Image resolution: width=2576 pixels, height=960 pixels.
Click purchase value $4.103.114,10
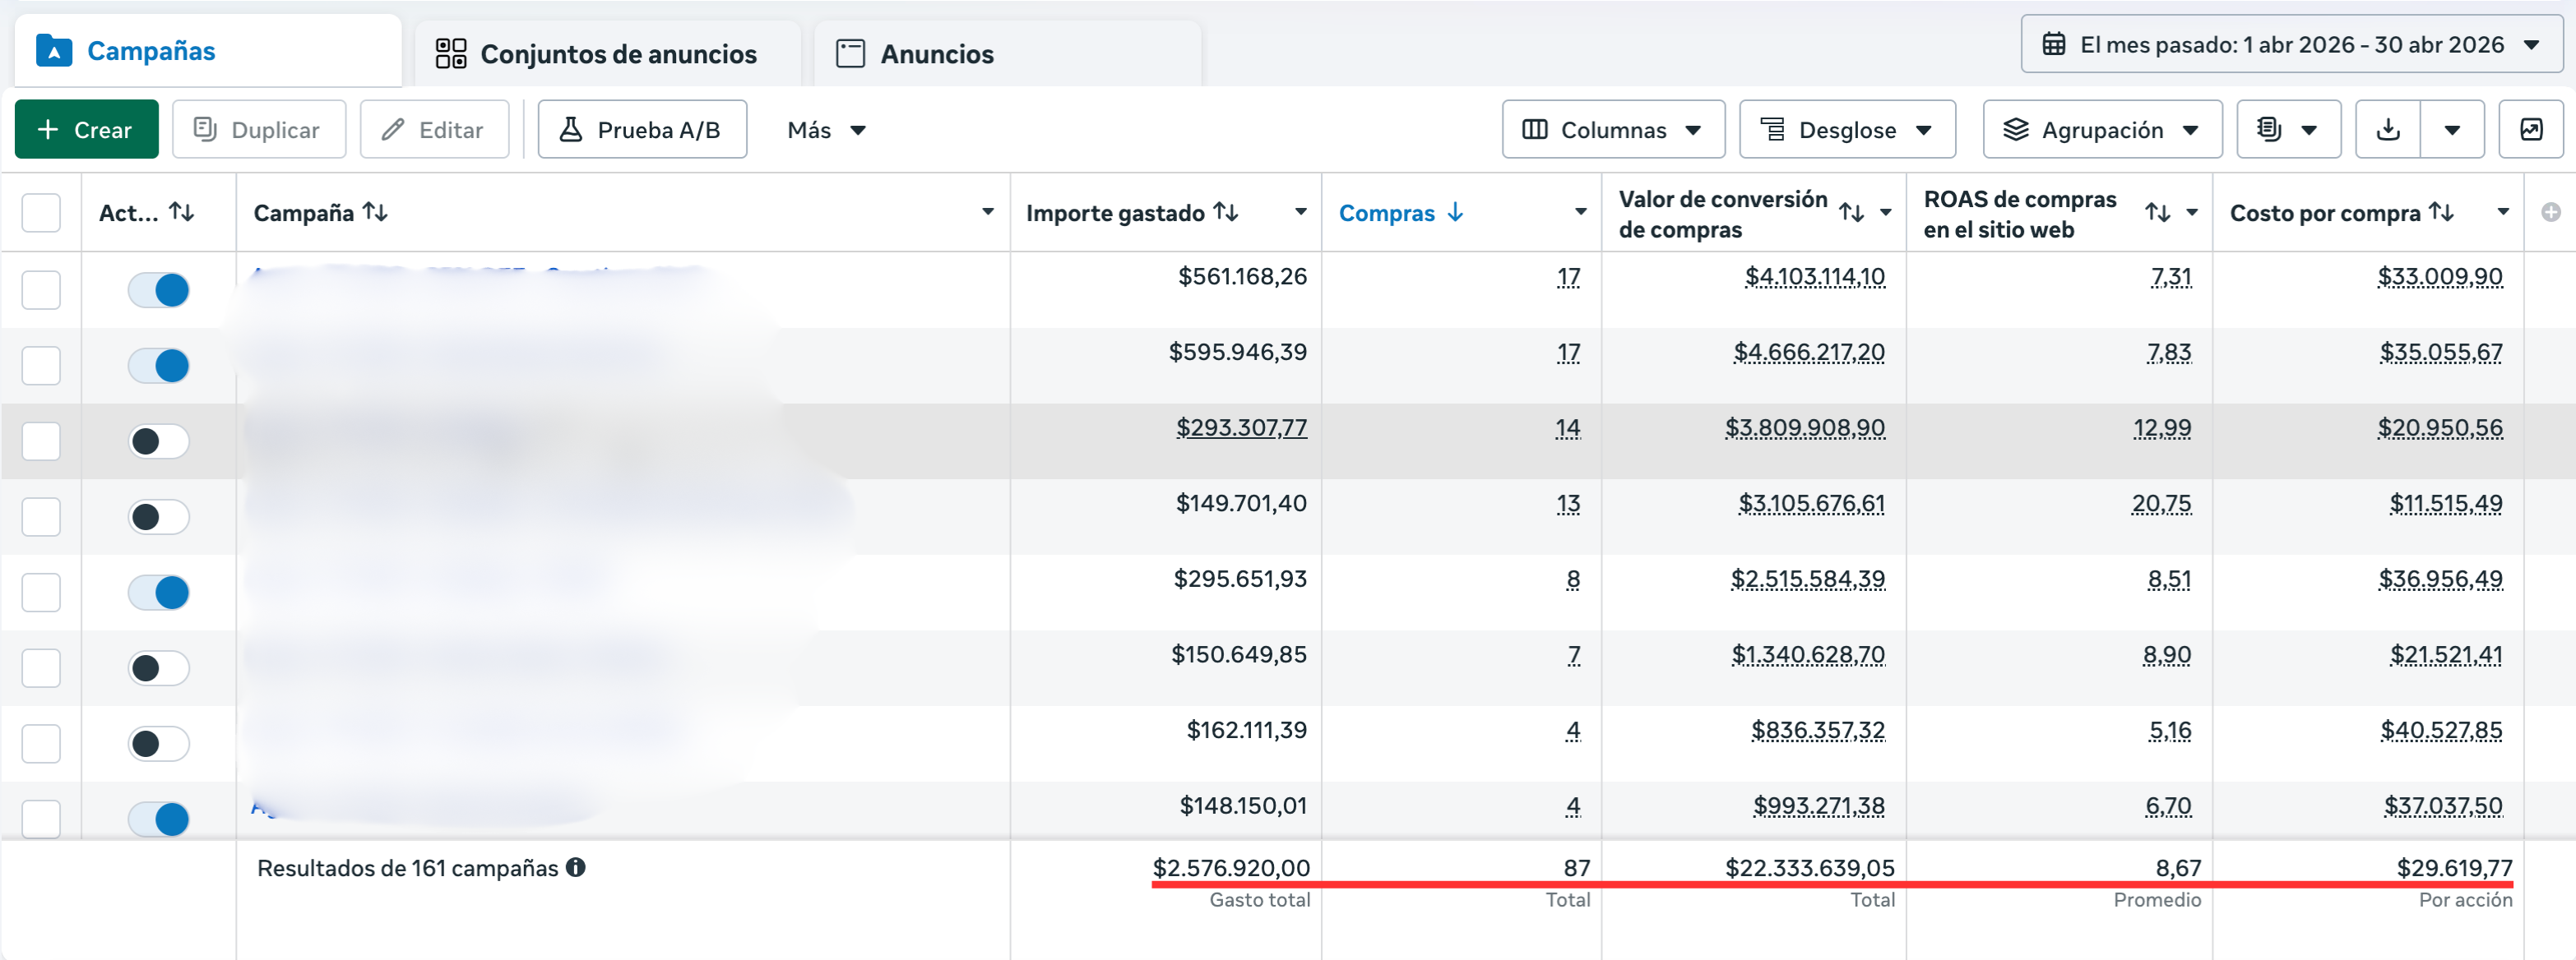tap(1814, 277)
